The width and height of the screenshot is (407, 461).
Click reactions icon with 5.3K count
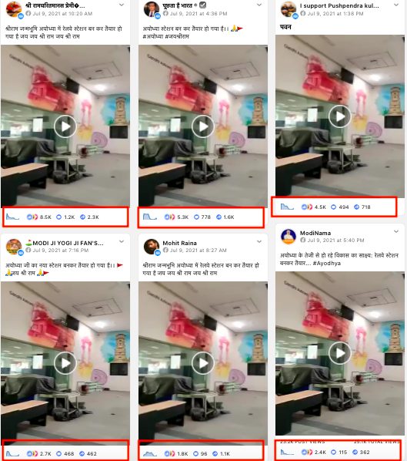click(x=169, y=217)
